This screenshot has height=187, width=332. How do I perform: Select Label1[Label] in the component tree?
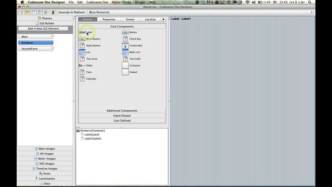click(x=91, y=139)
